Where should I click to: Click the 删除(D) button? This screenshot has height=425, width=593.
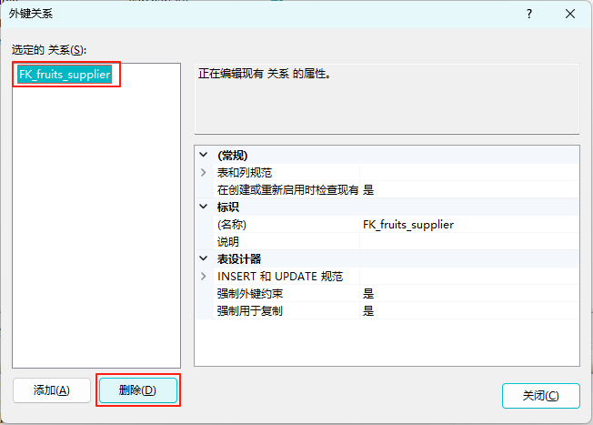point(138,390)
